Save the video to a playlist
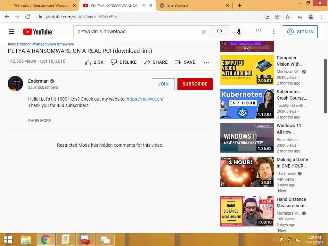328x246 pixels. (185, 62)
